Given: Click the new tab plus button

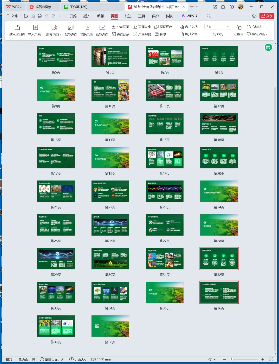Looking at the screenshot, I should (x=192, y=7).
